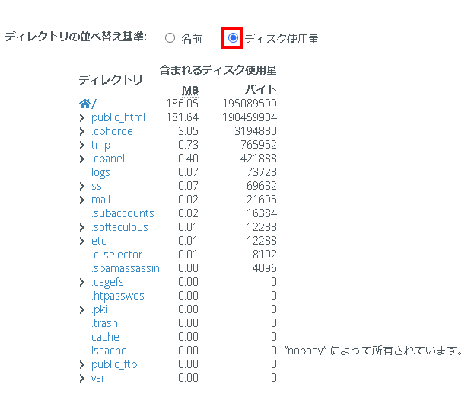Click the home directory icon
This screenshot has height=394, width=471.
84,104
